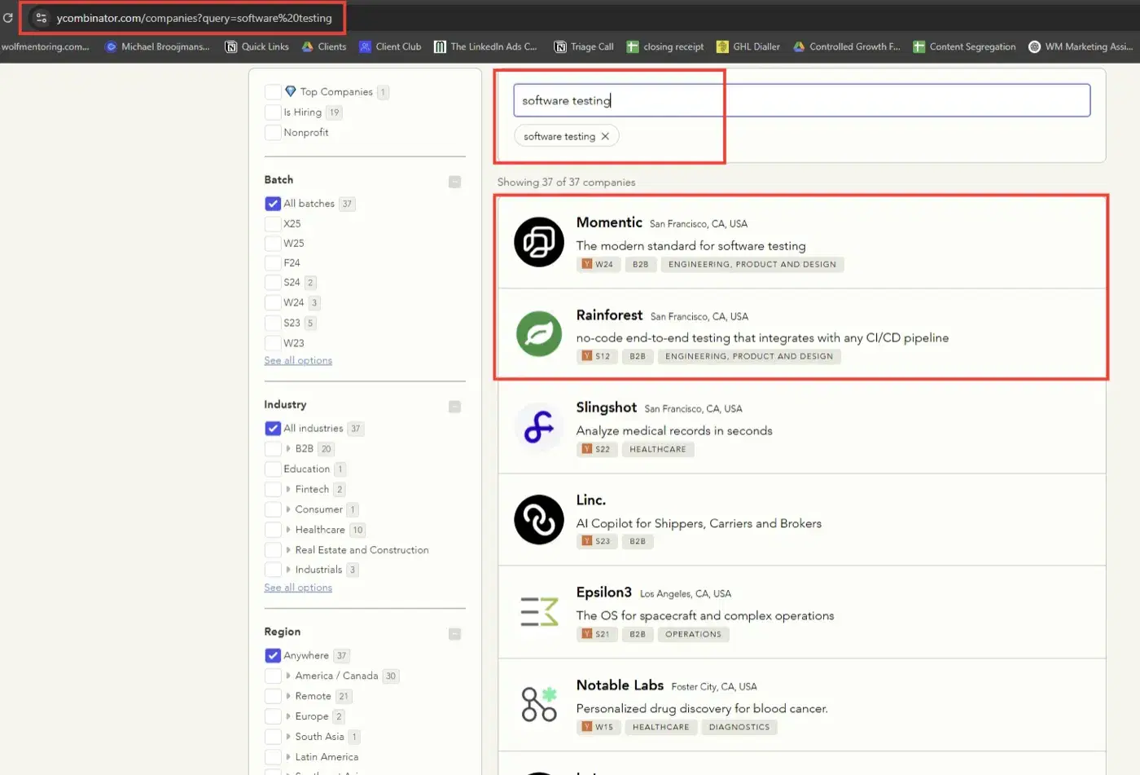Select the W24 batch checkbox
Image resolution: width=1140 pixels, height=775 pixels.
273,302
